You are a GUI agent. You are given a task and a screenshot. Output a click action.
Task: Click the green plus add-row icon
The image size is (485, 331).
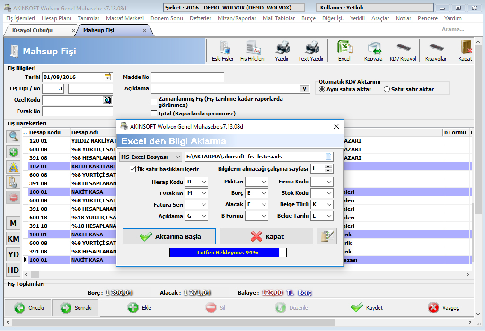point(13,152)
